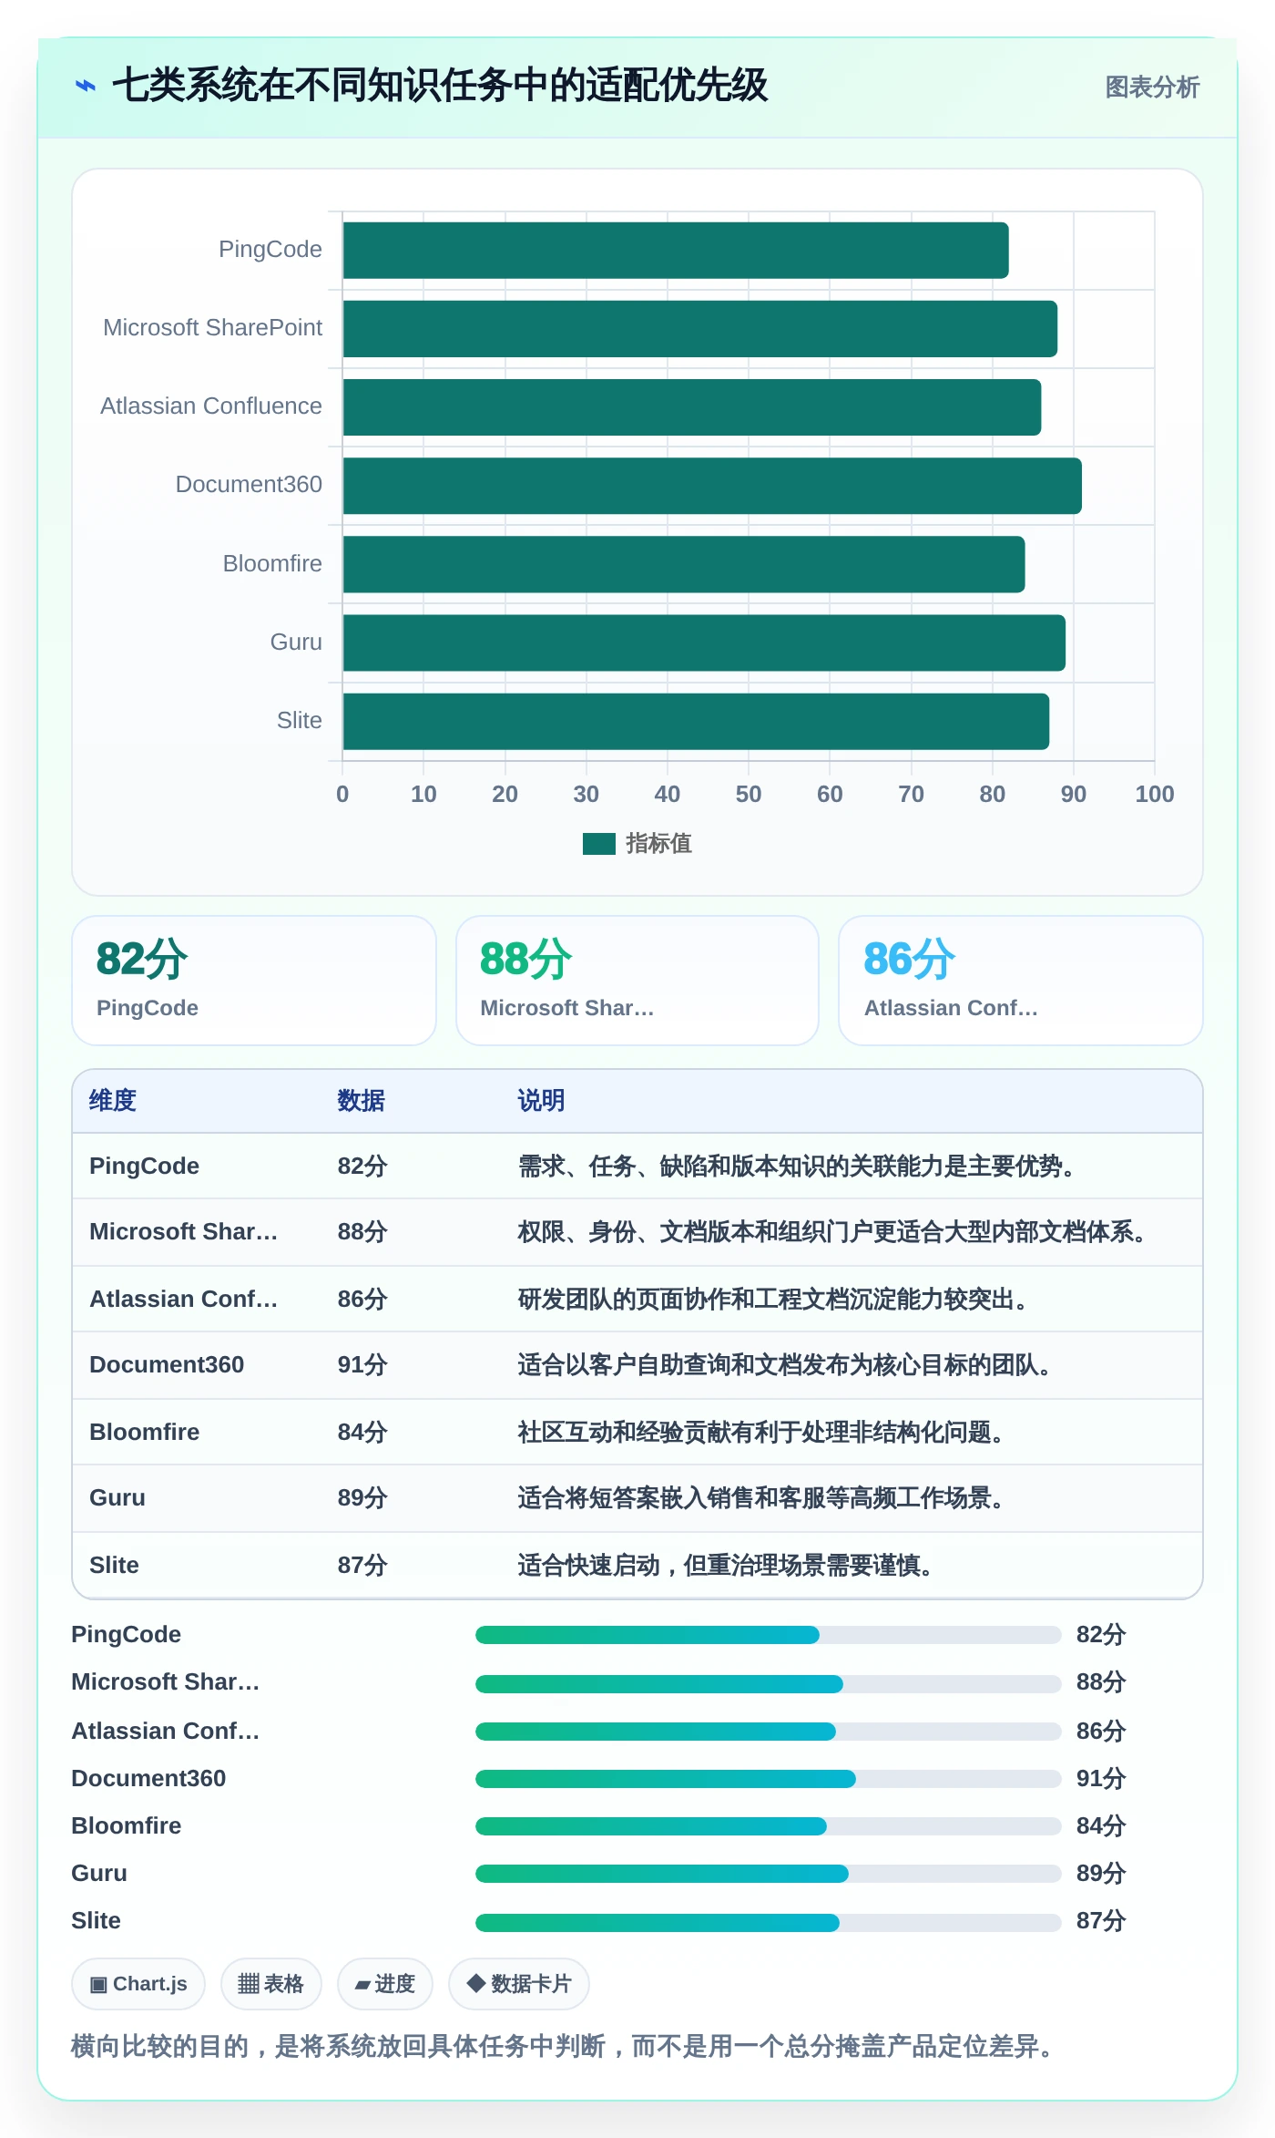Select the 表格 tag chip

[271, 1984]
